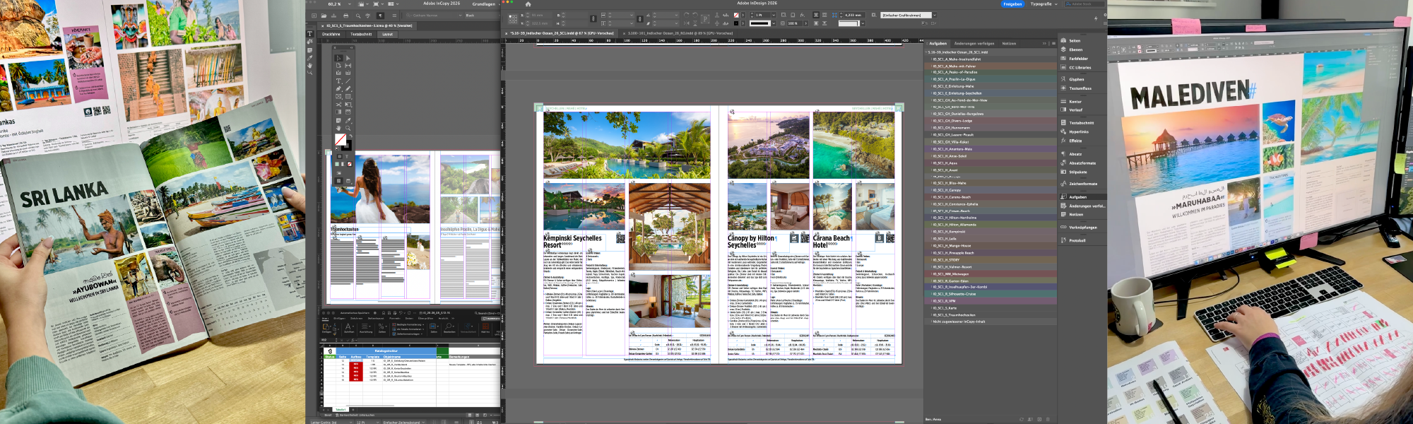Click the fill color none swatch in control bar
This screenshot has height=424, width=1413.
(x=736, y=15)
